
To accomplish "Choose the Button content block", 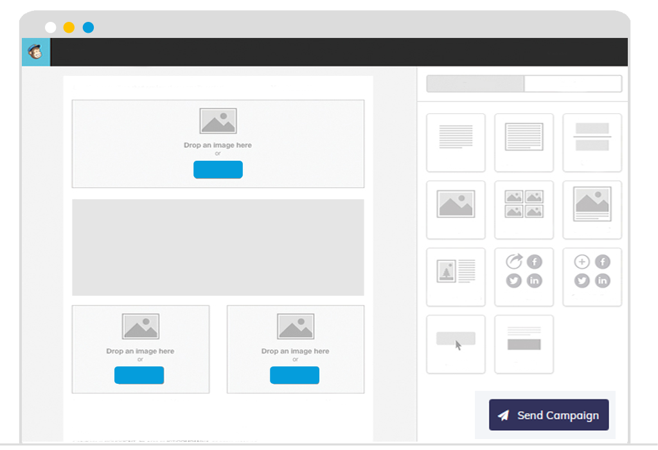I will pos(456,344).
